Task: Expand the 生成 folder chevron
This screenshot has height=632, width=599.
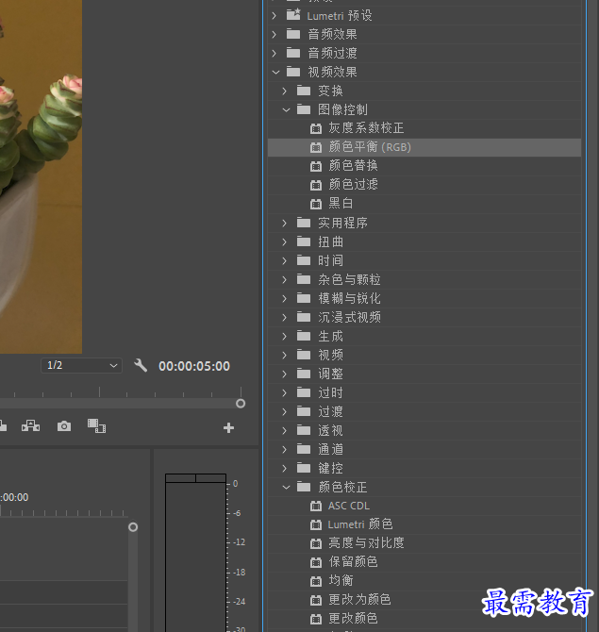Action: [285, 336]
